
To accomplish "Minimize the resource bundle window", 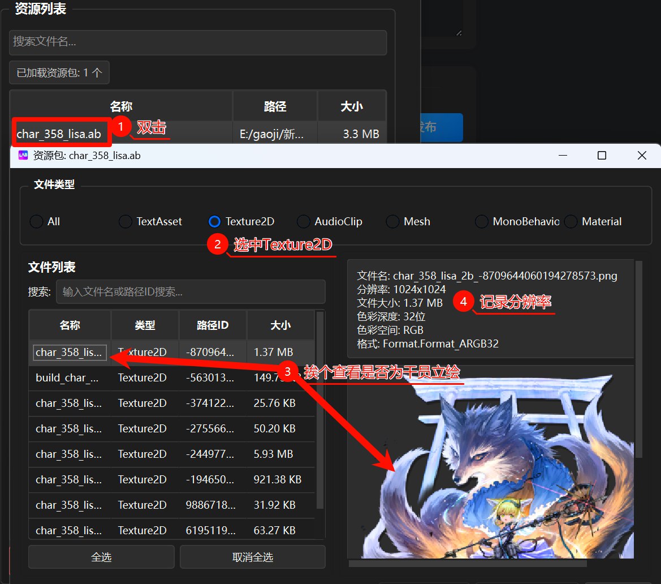I will tap(563, 156).
